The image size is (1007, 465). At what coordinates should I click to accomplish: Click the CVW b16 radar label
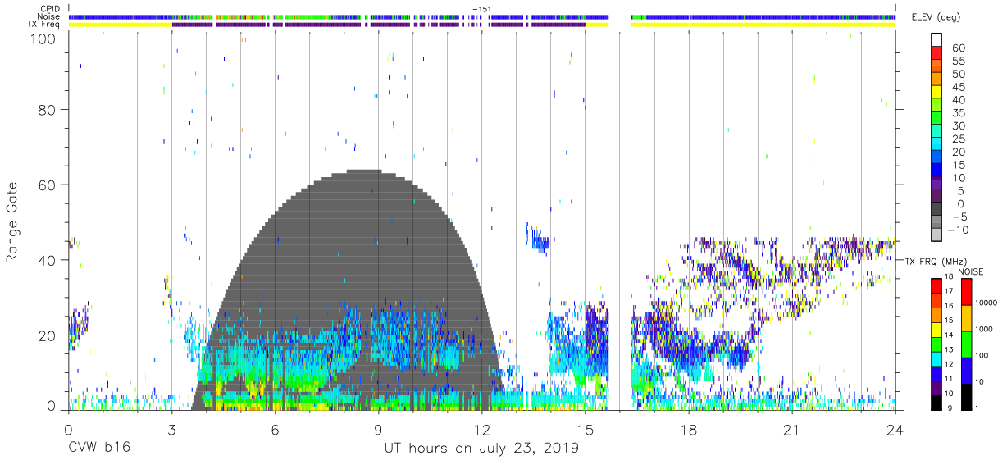[99, 449]
